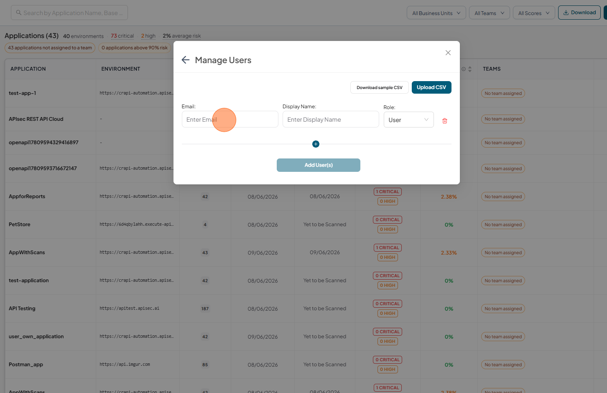This screenshot has height=393, width=607.
Task: Click the 73 critical summary link
Action: [x=122, y=36]
